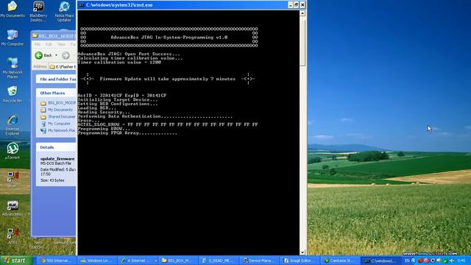Open My Documents desktop icon

coord(13,9)
